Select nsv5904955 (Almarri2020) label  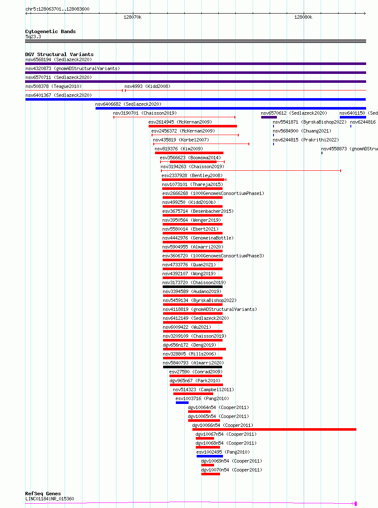pos(193,247)
